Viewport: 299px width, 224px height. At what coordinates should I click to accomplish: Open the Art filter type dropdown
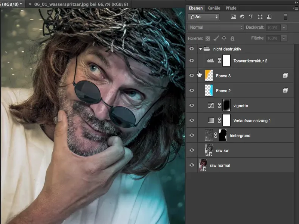(x=203, y=17)
